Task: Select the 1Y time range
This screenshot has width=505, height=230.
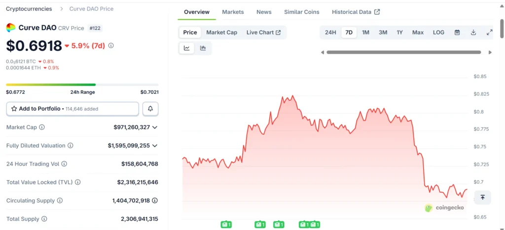Action: [x=399, y=32]
